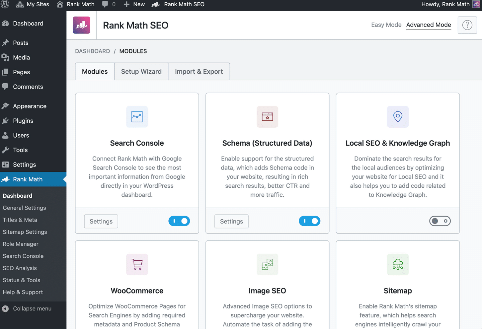Click the Rank Math logo in header
The width and height of the screenshot is (482, 329).
coord(82,25)
